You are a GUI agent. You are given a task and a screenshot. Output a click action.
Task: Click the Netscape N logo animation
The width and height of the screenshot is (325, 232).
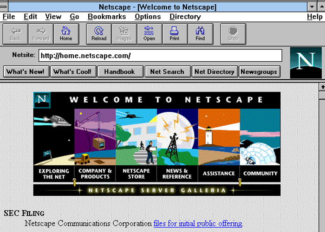pyautogui.click(x=305, y=63)
